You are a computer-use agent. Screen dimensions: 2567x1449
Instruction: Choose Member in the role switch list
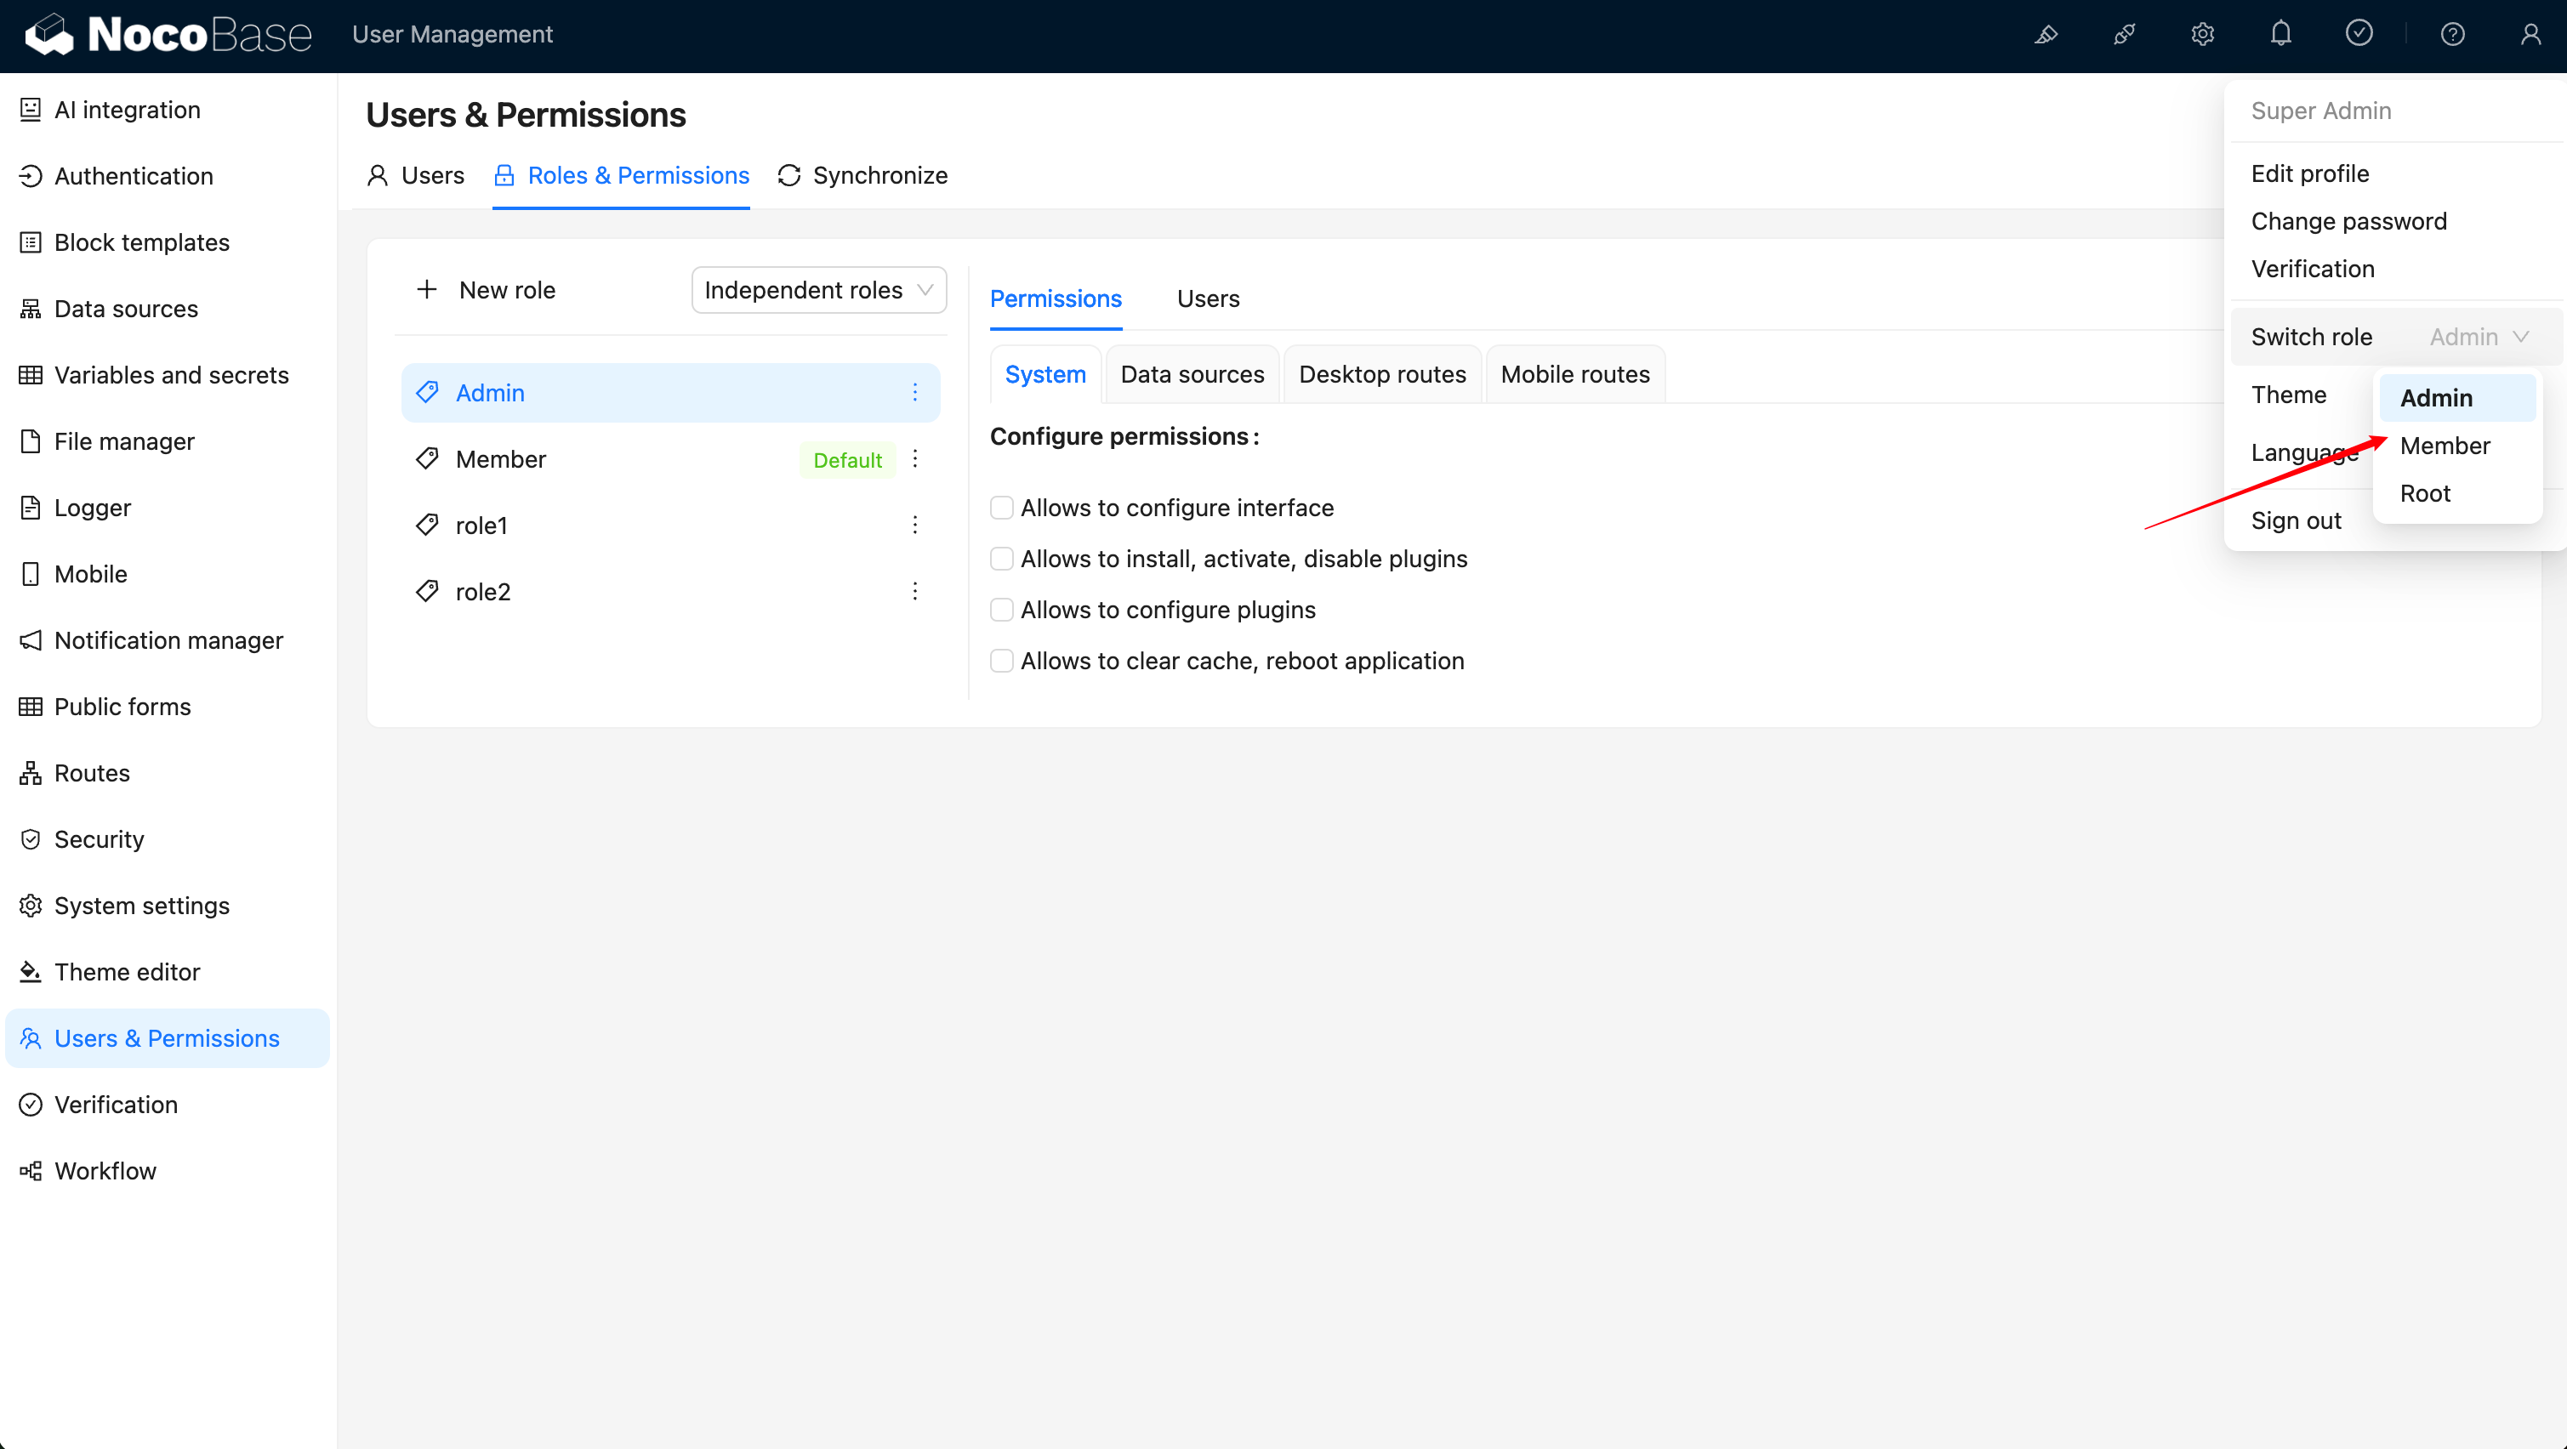tap(2445, 446)
